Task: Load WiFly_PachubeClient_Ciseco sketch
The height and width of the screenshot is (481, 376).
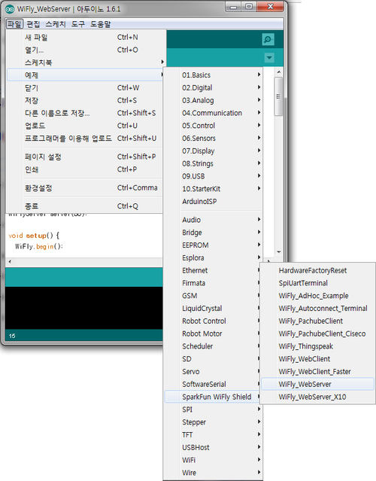Action: point(318,333)
